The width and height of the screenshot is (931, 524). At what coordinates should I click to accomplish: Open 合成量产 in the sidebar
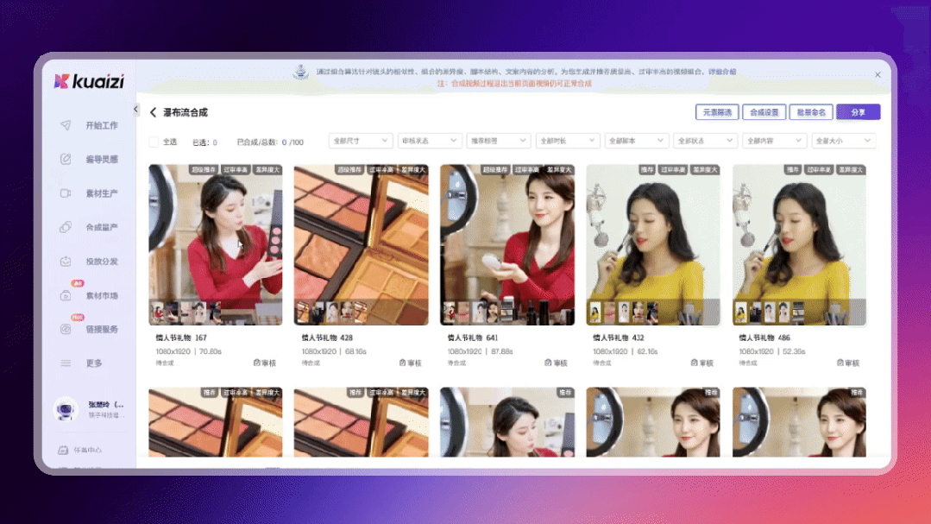pos(102,227)
